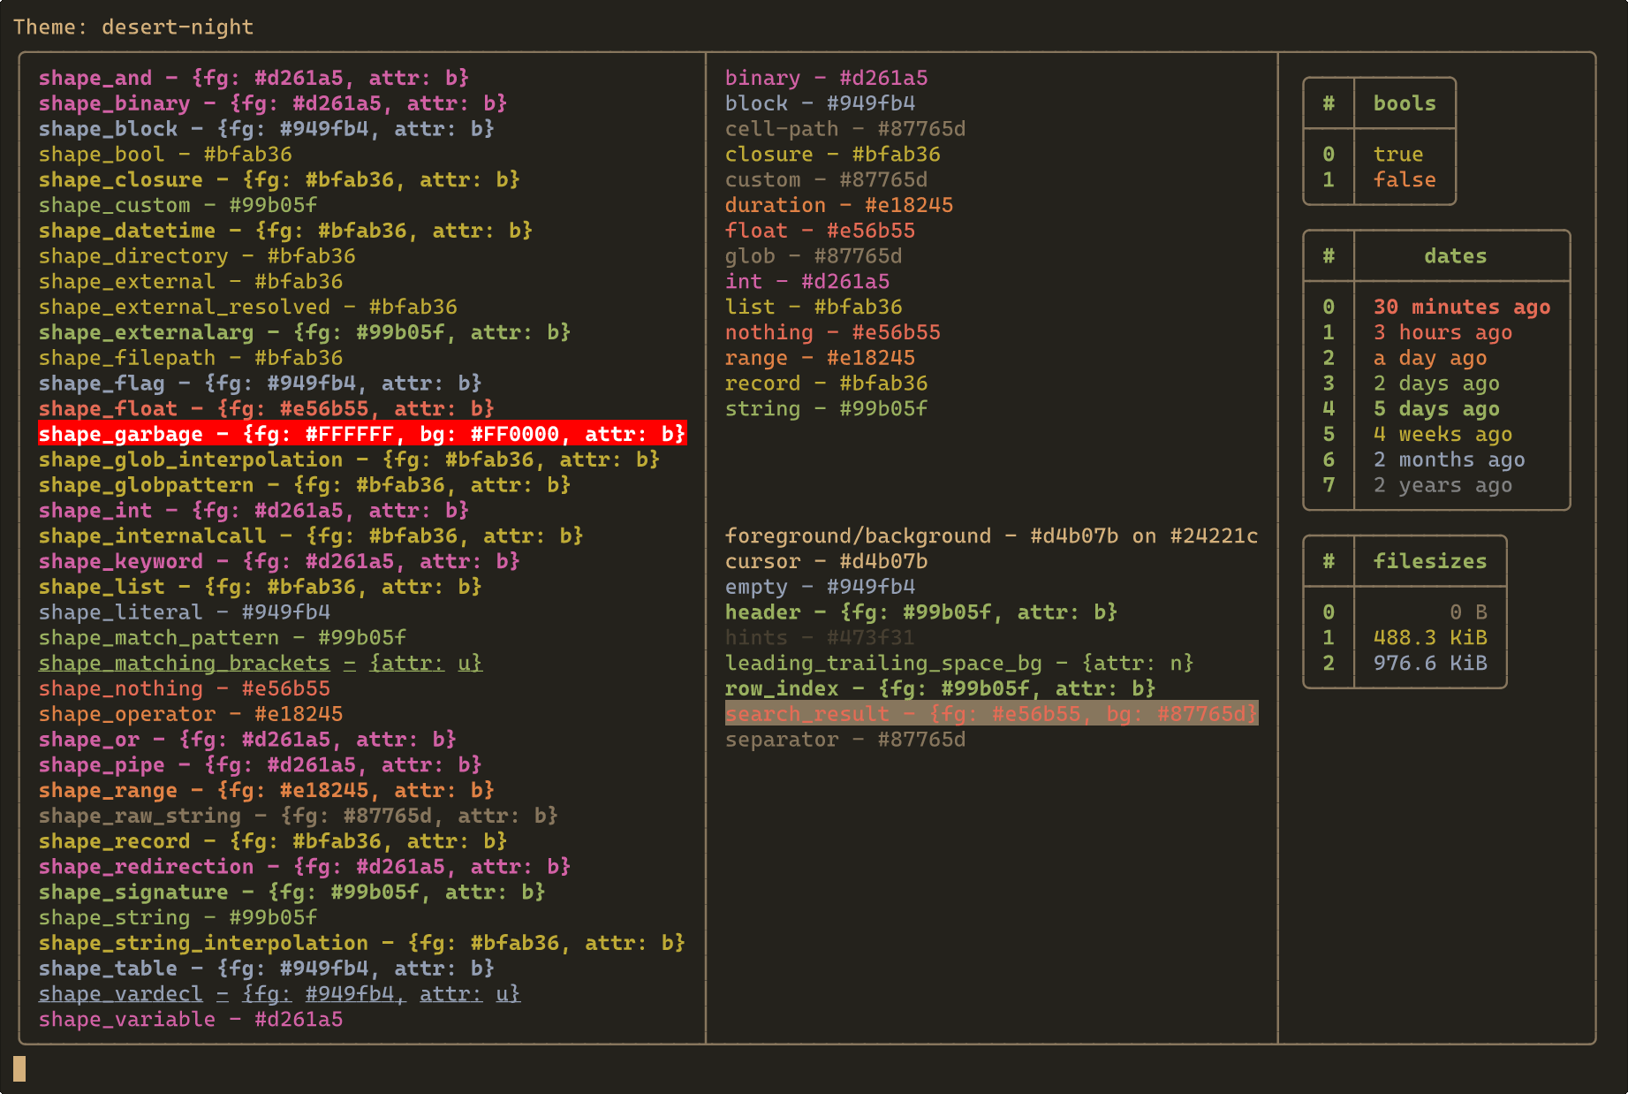The width and height of the screenshot is (1628, 1094).
Task: Click the underlined shape_vardecl line
Action: pyautogui.click(x=279, y=995)
